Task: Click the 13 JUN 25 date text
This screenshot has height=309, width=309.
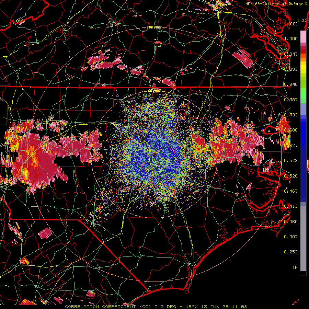Action: click(215, 307)
